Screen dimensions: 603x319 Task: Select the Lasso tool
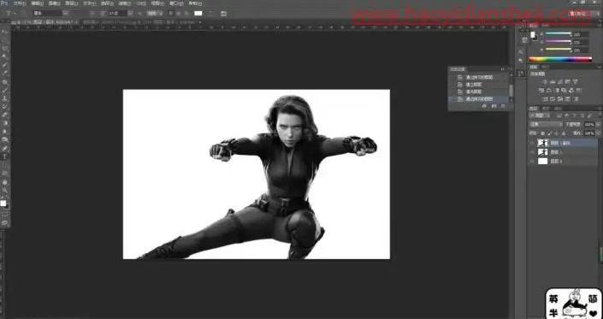click(5, 49)
